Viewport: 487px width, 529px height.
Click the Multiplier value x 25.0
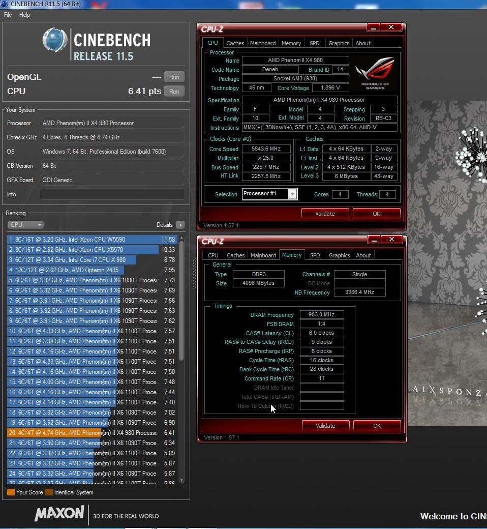[266, 158]
